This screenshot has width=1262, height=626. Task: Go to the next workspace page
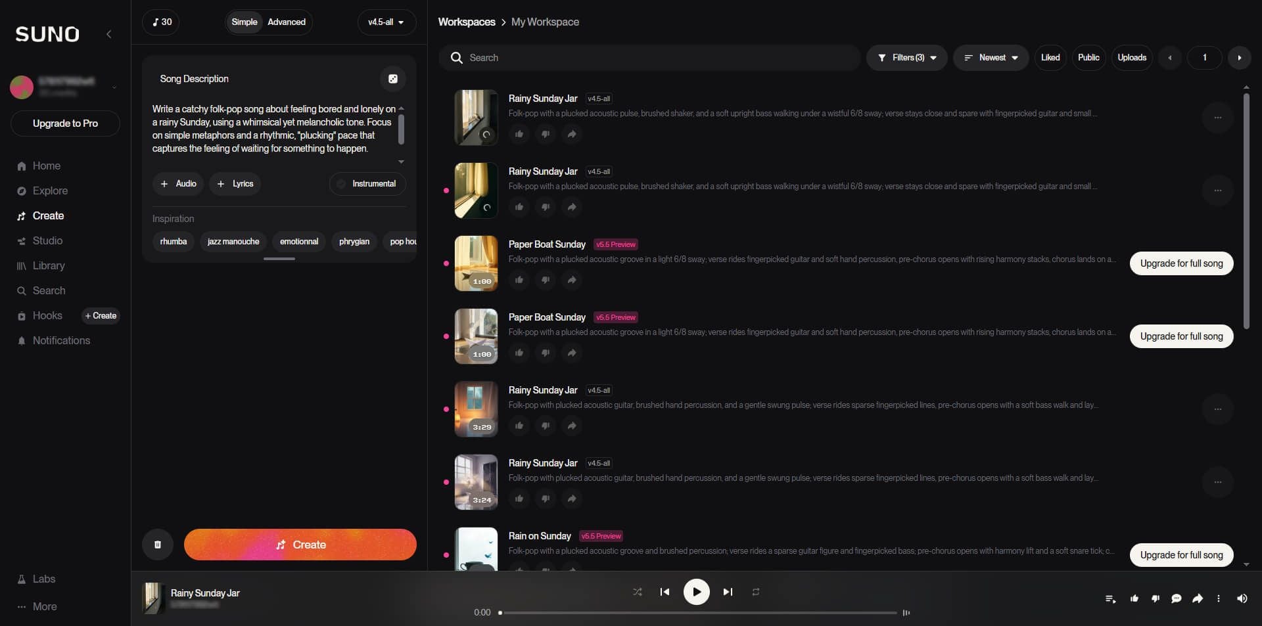[x=1240, y=58]
